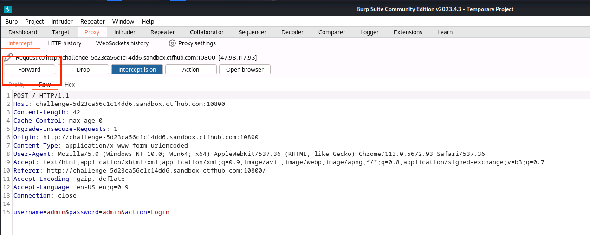The height and width of the screenshot is (235, 590).
Task: Switch to the Dashboard tab
Action: pos(23,32)
